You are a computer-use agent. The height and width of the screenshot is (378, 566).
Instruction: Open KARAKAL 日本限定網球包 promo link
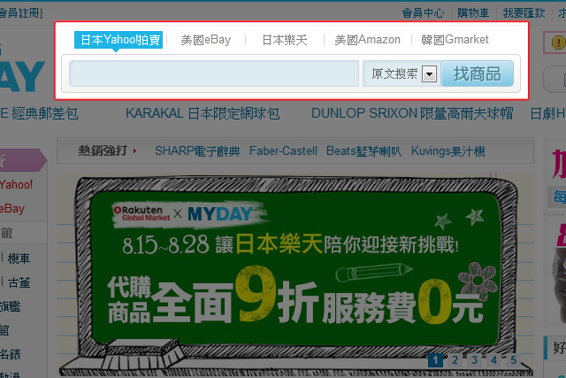click(203, 113)
